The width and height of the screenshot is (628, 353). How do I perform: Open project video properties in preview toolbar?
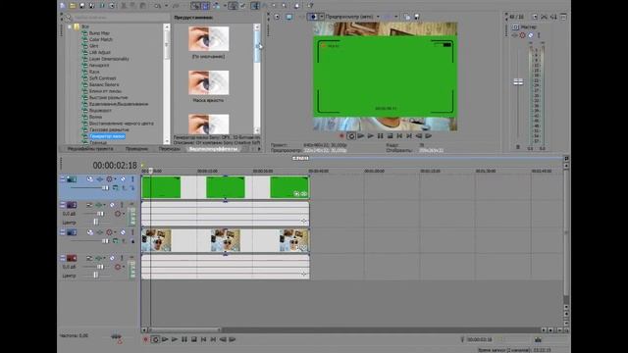click(278, 17)
